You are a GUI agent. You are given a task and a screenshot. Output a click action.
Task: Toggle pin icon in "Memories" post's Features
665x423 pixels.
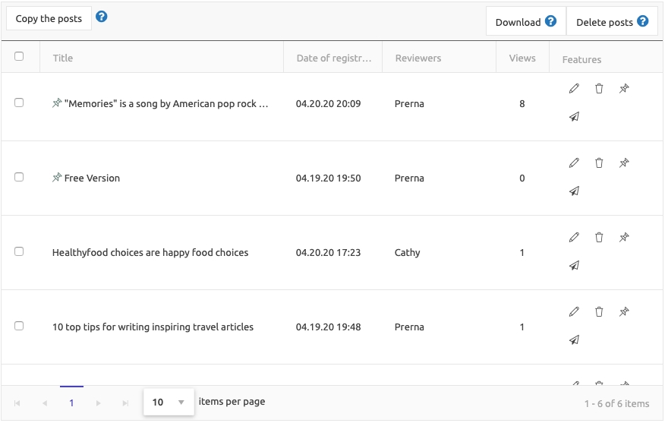pos(624,89)
